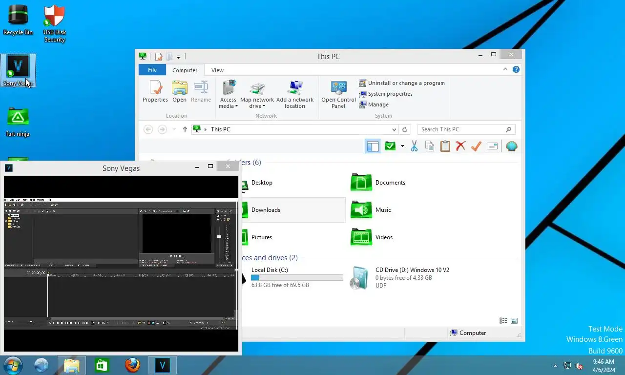Open recent locations dropdown beside navigation arrows
This screenshot has height=375, width=625.
tap(174, 129)
